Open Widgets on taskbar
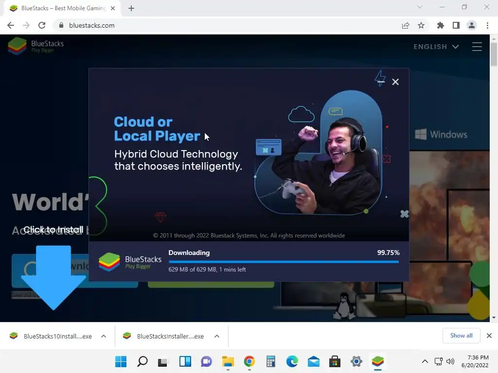Image resolution: width=498 pixels, height=373 pixels. pyautogui.click(x=185, y=361)
